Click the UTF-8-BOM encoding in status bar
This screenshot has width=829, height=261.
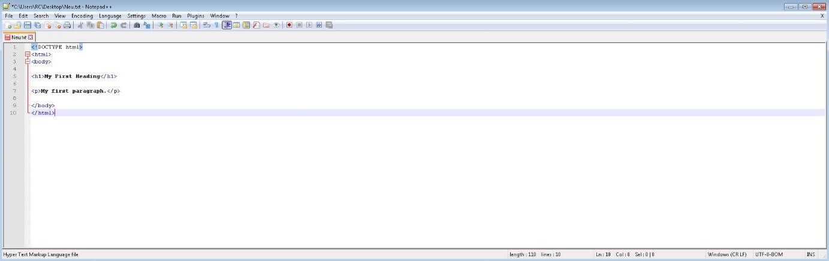pyautogui.click(x=769, y=254)
